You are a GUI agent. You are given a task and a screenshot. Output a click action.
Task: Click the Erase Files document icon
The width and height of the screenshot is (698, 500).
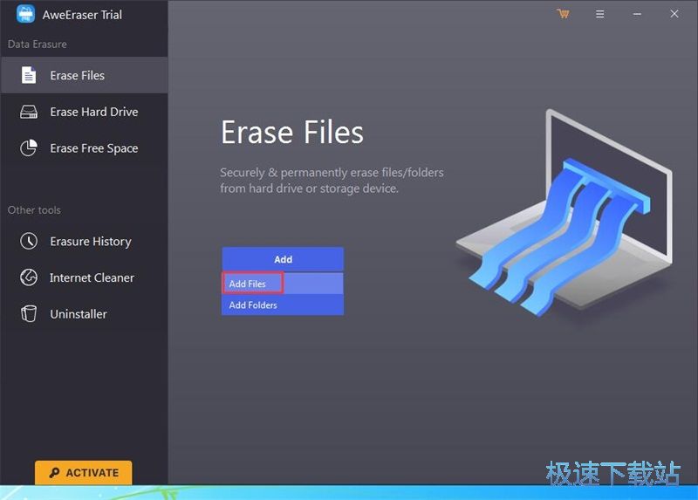coord(29,75)
